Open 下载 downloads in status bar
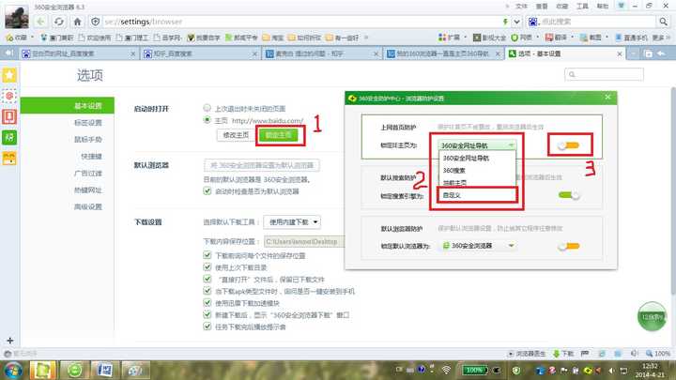Image resolution: width=676 pixels, height=380 pixels. click(563, 354)
